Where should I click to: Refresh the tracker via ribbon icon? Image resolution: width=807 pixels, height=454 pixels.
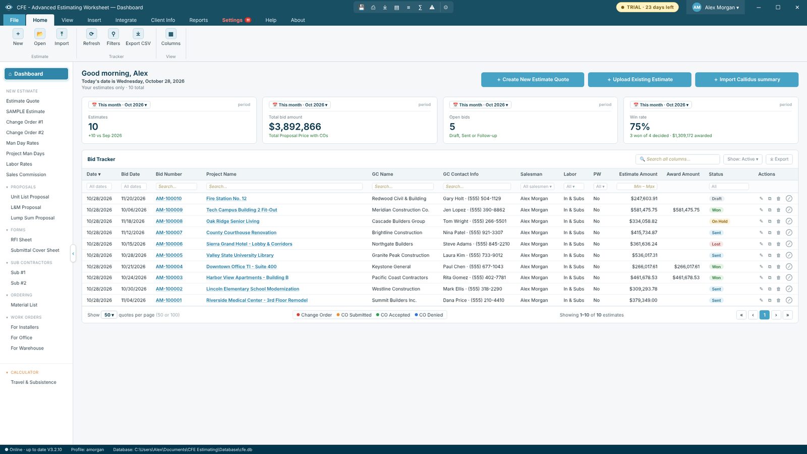click(x=91, y=34)
